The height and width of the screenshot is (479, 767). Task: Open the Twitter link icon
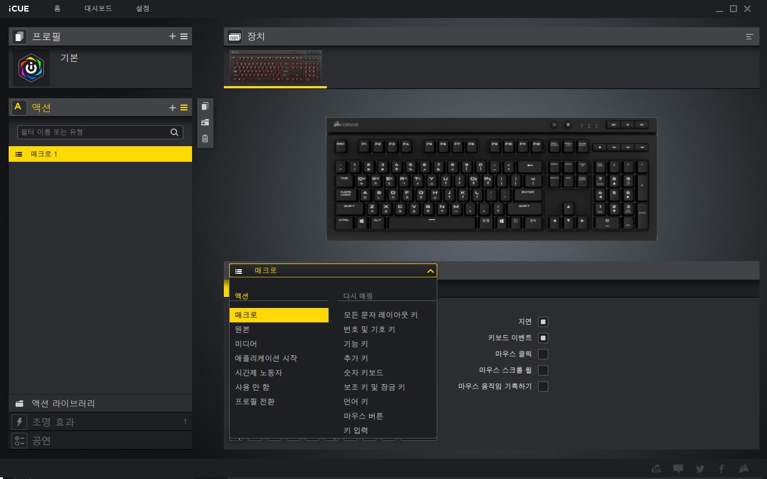(700, 469)
